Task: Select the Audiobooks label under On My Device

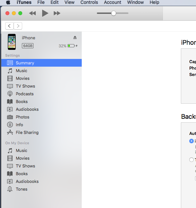Action: (x=27, y=182)
